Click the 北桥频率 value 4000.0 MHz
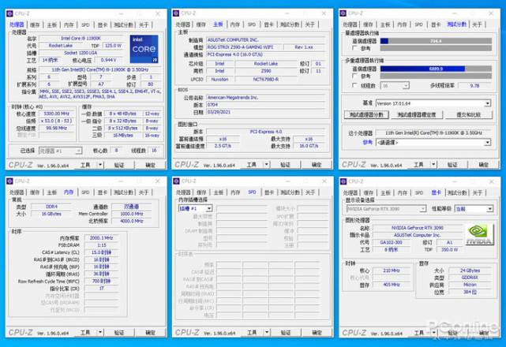 (x=132, y=221)
